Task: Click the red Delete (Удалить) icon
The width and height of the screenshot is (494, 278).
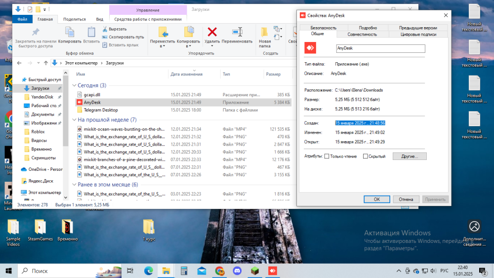Action: pos(212,32)
